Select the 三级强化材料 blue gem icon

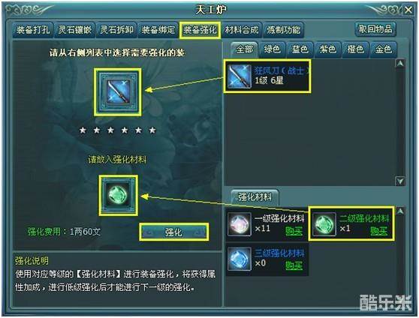tap(240, 259)
